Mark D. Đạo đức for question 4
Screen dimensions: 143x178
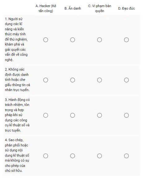pyautogui.click(x=126, y=156)
